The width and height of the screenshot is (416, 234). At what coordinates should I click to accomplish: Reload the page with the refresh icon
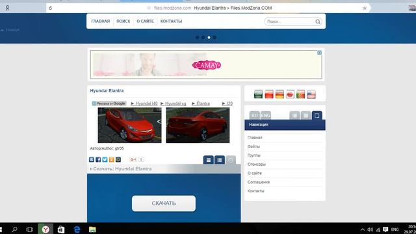(51, 8)
